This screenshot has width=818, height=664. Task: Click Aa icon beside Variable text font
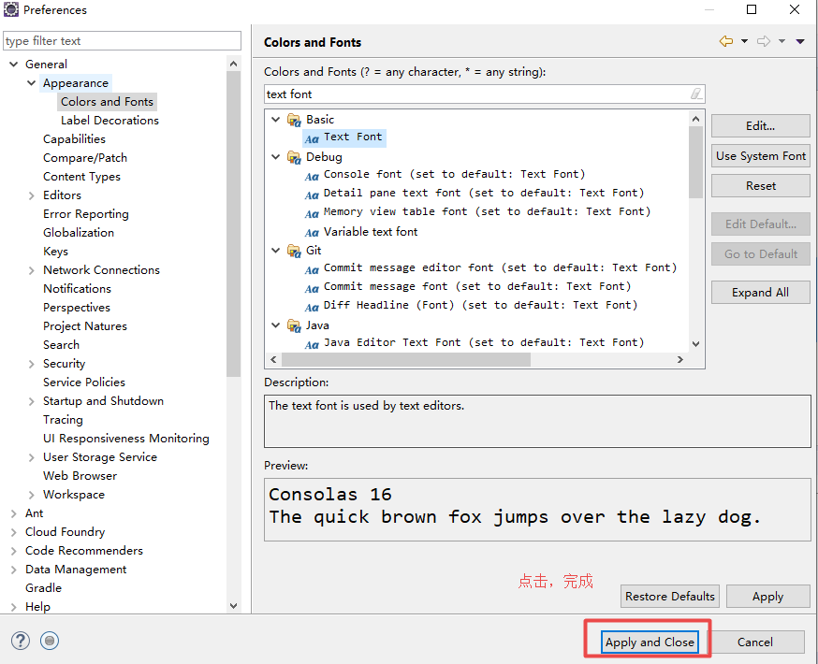point(312,233)
